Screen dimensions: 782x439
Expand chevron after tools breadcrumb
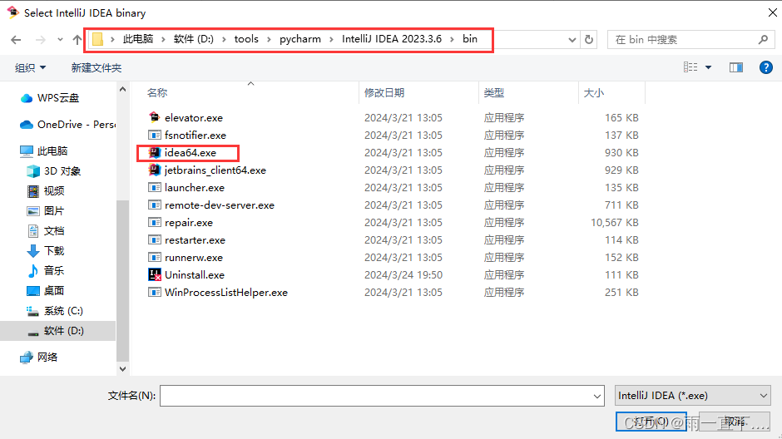pos(269,39)
